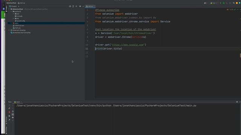Click line number 11 in the gutter
The image size is (241, 135).
click(87, 49)
